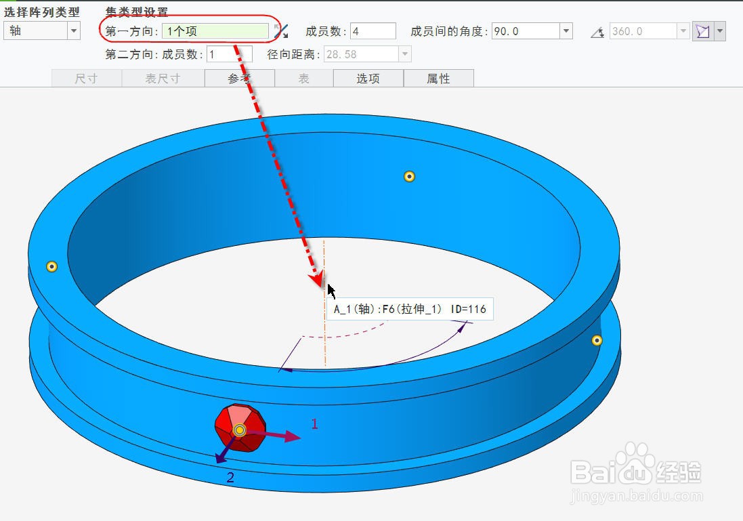Image resolution: width=743 pixels, height=521 pixels.
Task: Expand the 360.0 angle extent dropdown arrow
Action: click(x=683, y=31)
